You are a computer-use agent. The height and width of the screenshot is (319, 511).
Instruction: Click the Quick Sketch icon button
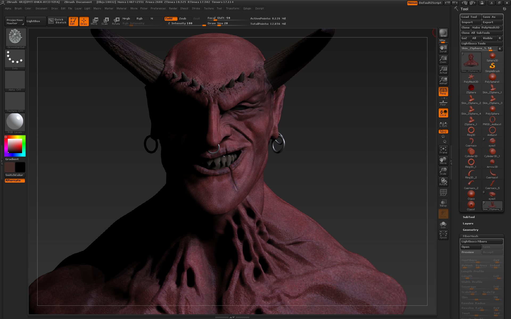click(57, 21)
